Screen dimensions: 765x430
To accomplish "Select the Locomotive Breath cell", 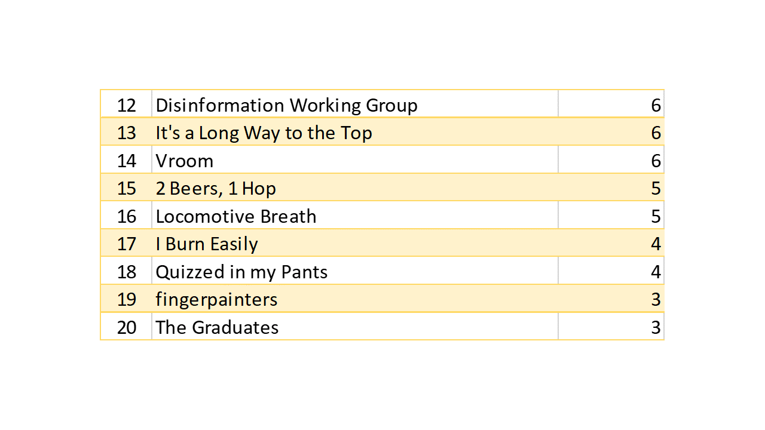I will tap(236, 216).
